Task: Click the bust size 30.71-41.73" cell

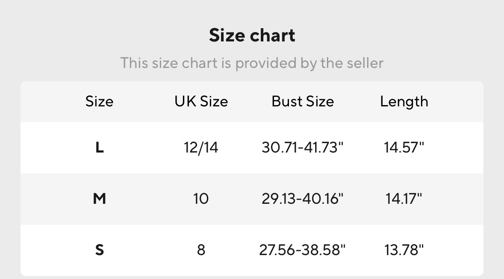Action: [303, 148]
